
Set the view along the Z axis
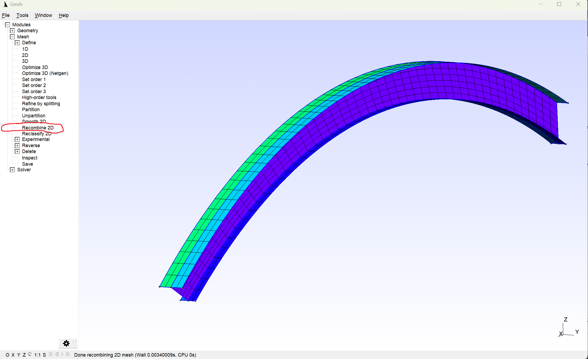(24, 355)
